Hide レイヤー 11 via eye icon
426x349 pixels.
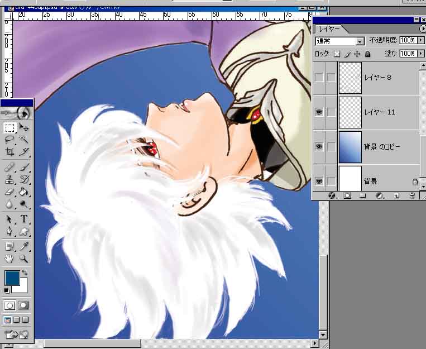319,112
